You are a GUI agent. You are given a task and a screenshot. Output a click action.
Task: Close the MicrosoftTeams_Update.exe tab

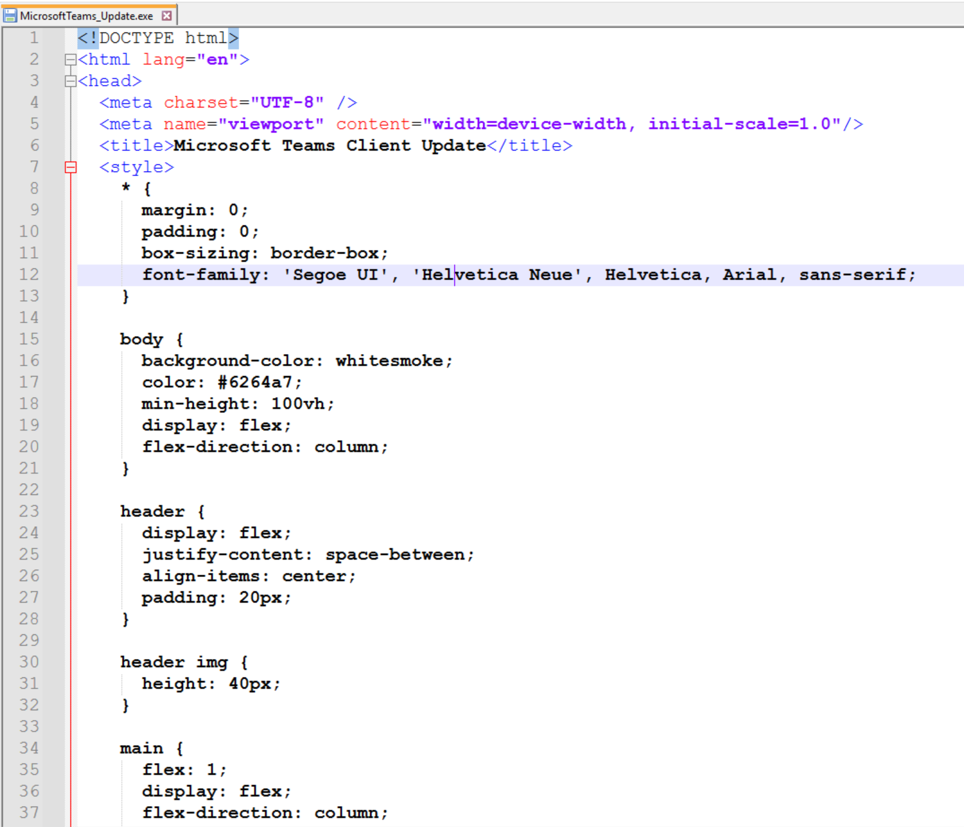167,16
